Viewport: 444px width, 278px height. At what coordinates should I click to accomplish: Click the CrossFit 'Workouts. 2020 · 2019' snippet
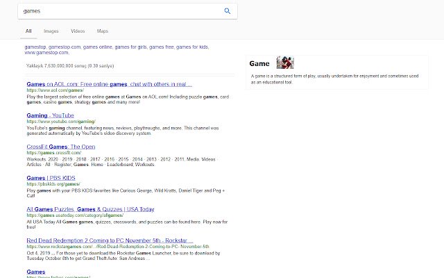[121, 162]
